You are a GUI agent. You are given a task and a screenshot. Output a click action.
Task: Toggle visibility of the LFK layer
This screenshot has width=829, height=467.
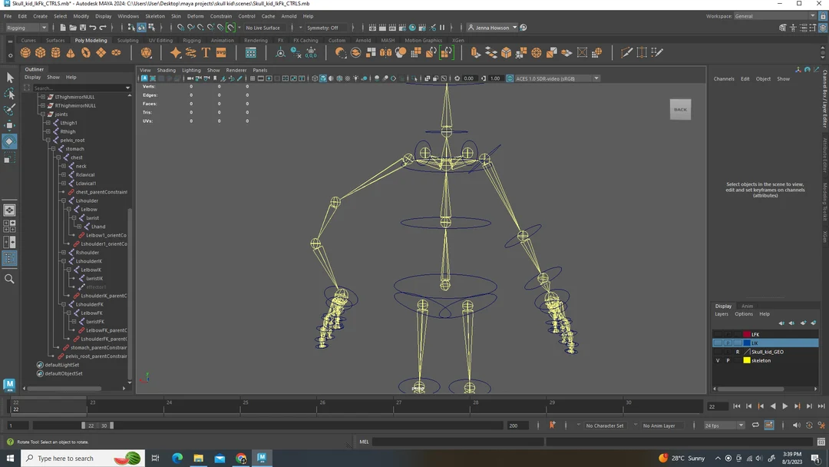point(718,335)
